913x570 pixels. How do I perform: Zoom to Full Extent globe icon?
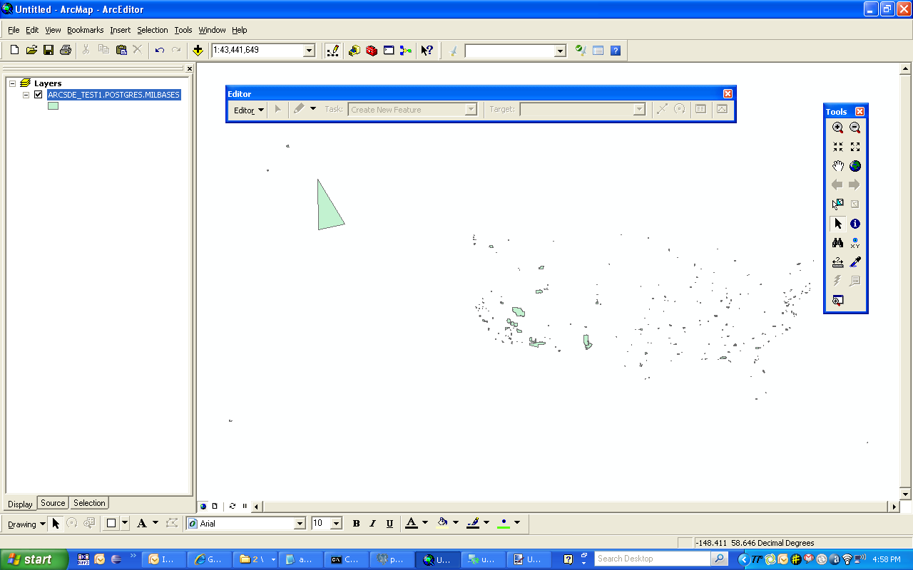tap(855, 166)
